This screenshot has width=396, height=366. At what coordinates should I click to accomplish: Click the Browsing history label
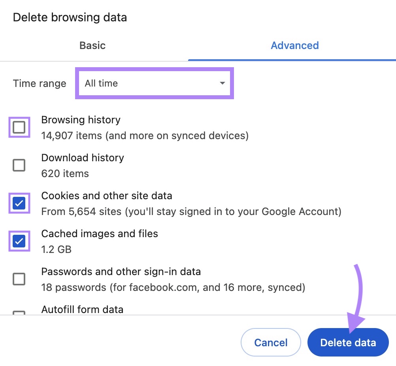(x=81, y=120)
